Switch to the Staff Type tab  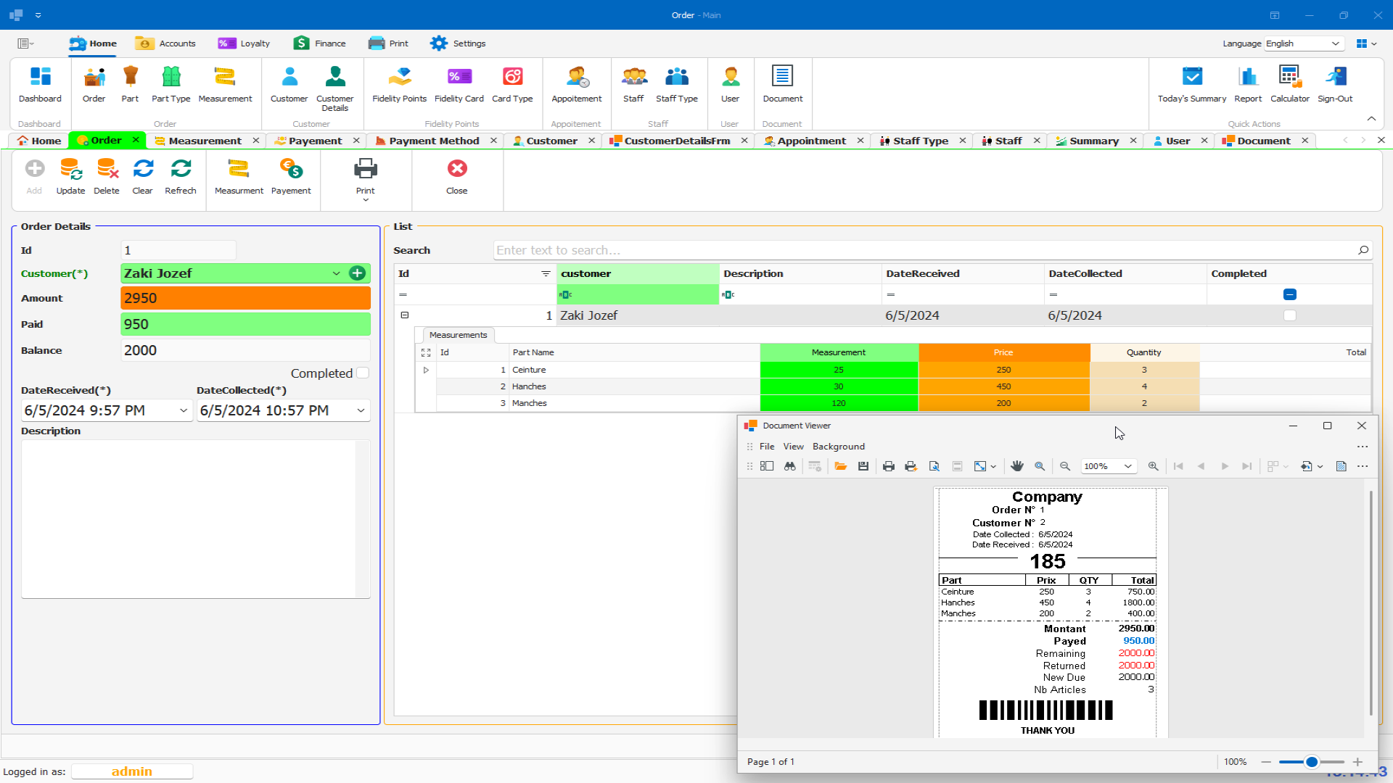[920, 141]
